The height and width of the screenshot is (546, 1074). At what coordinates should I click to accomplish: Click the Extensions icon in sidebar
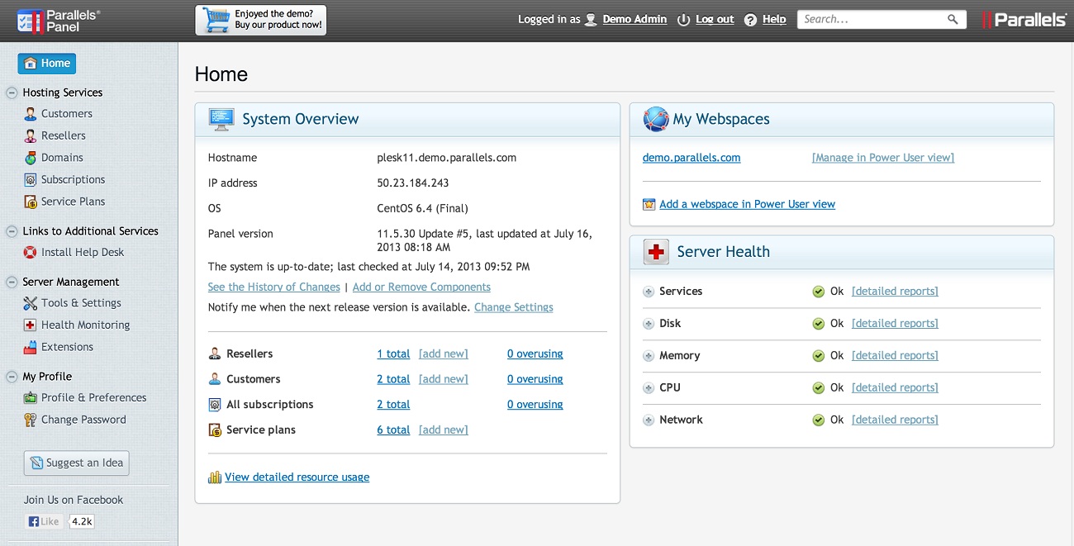pos(31,348)
